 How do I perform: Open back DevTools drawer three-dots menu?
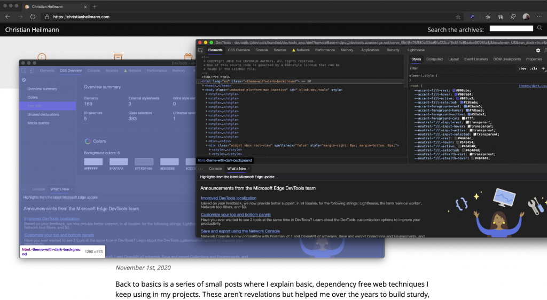click(24, 189)
